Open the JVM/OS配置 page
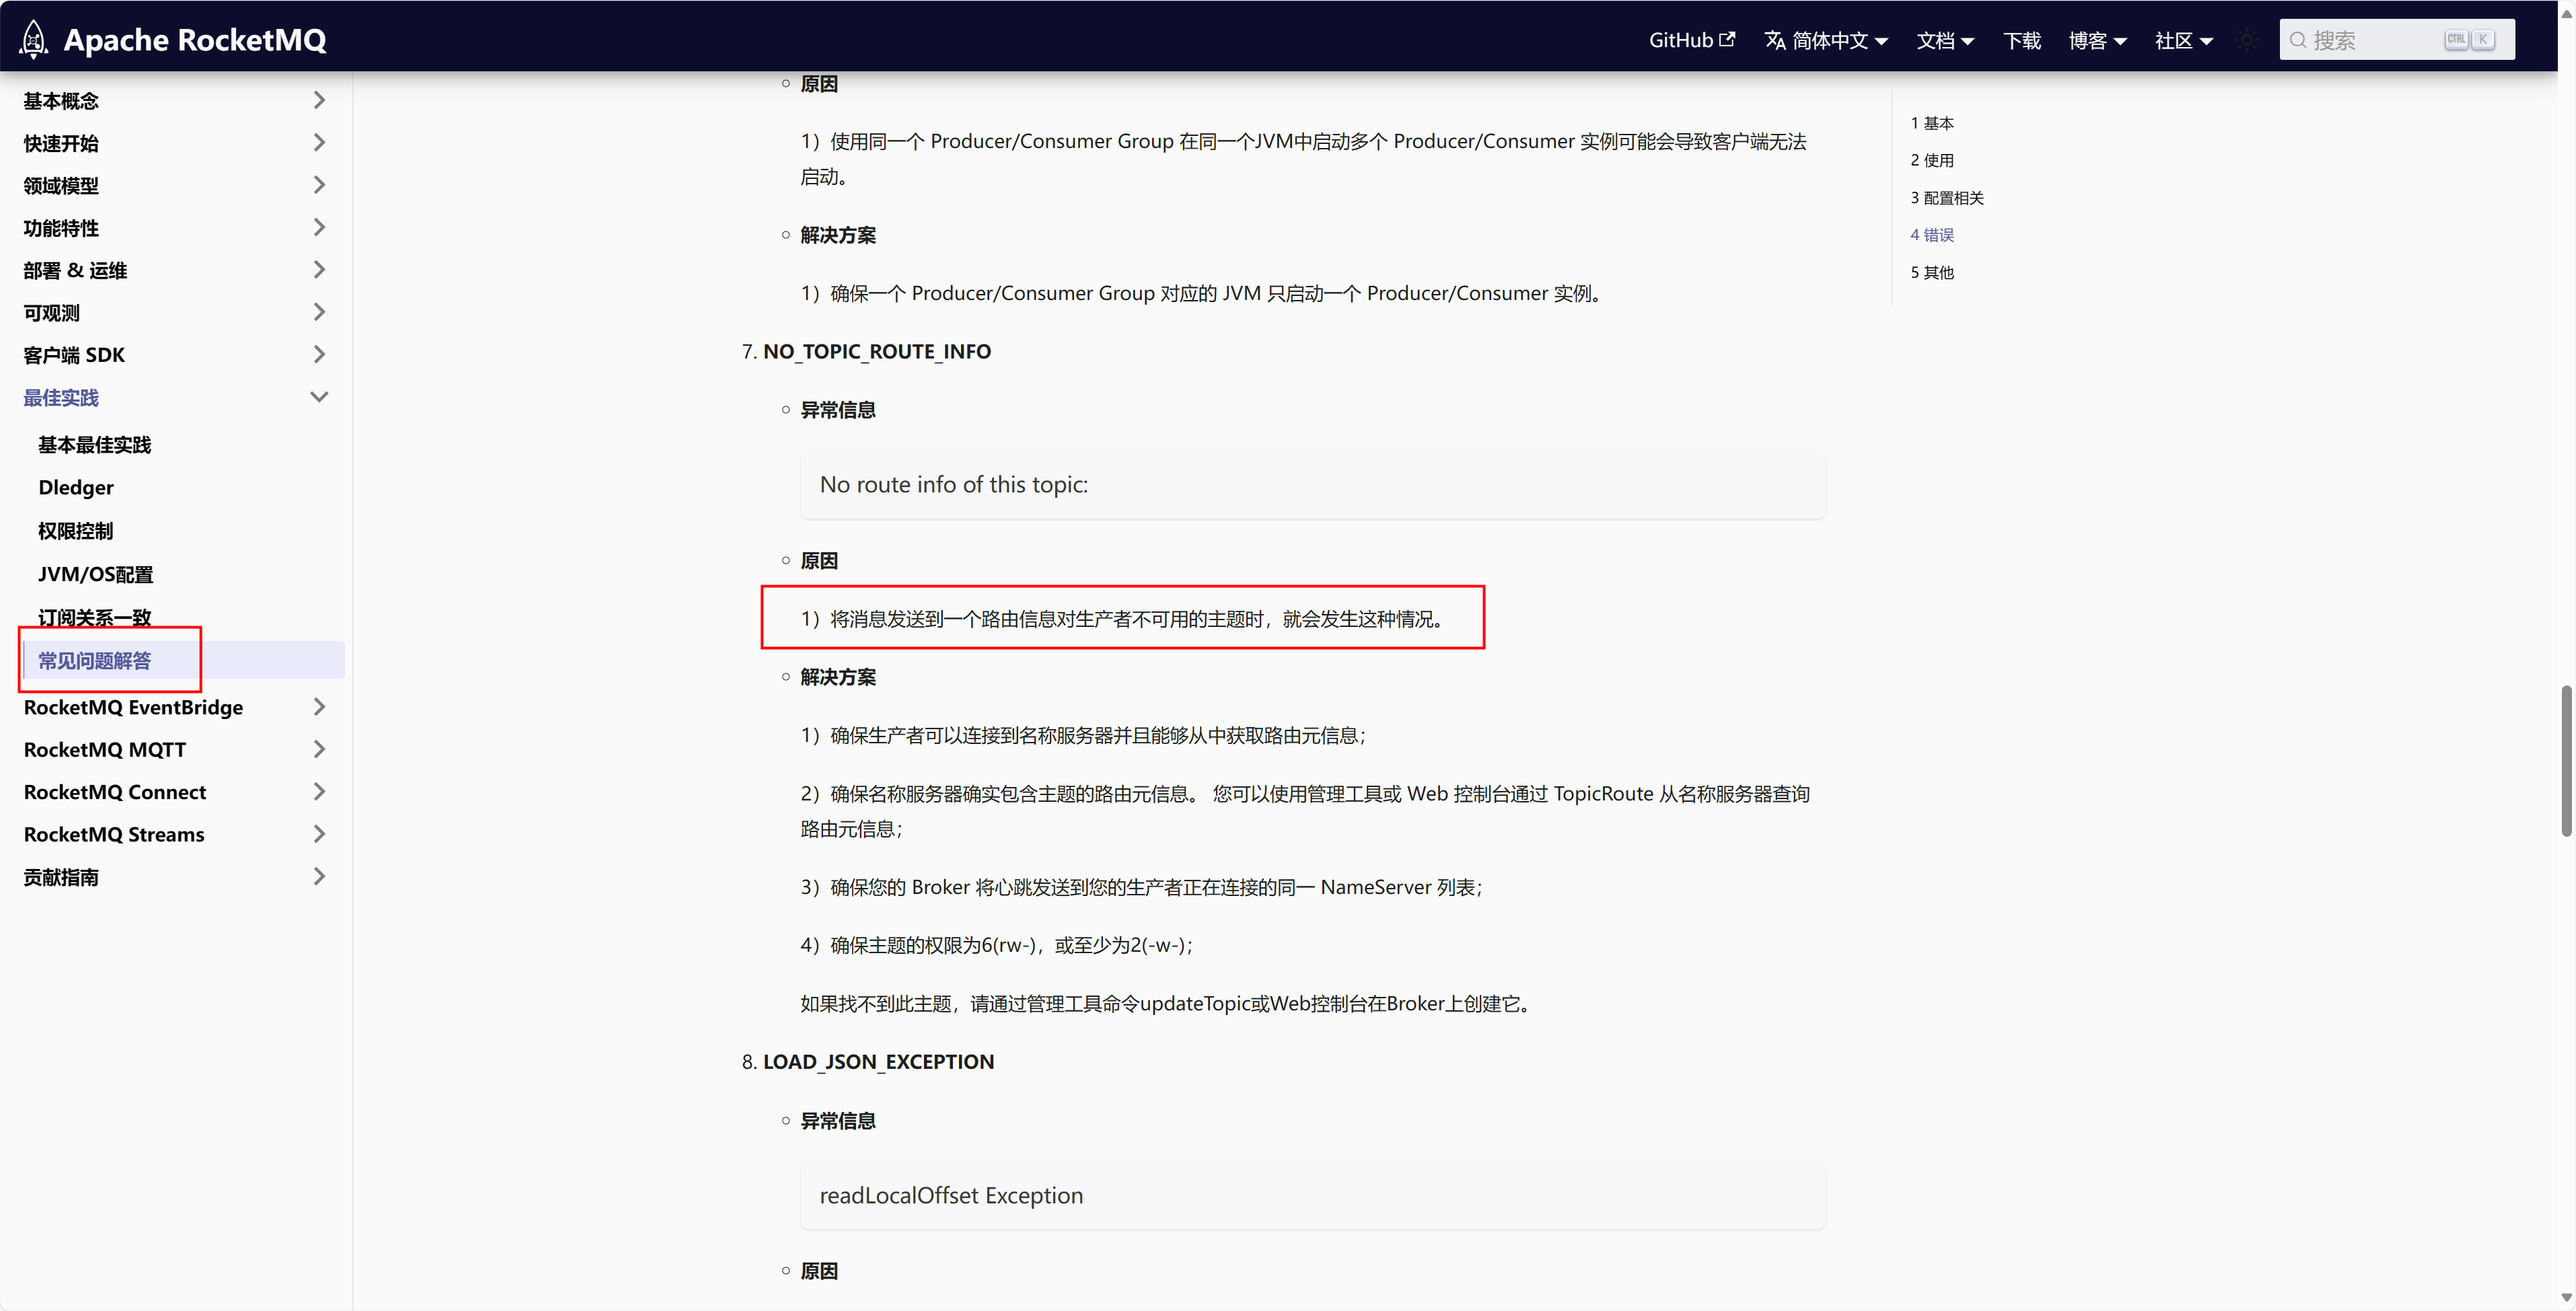The width and height of the screenshot is (2576, 1311). click(96, 574)
